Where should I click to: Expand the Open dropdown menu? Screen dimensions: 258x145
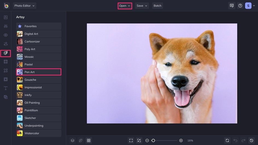pyautogui.click(x=125, y=6)
